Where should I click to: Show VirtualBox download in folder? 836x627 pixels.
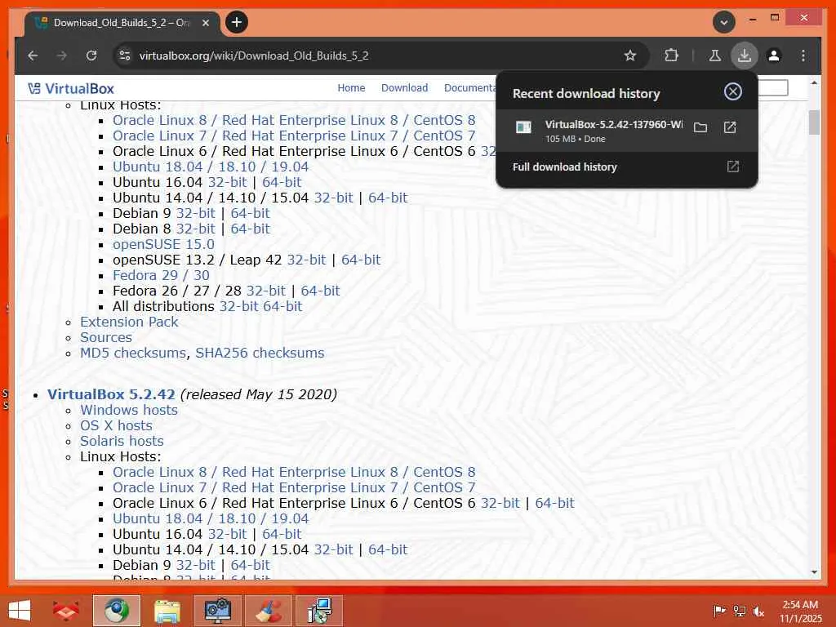click(700, 127)
